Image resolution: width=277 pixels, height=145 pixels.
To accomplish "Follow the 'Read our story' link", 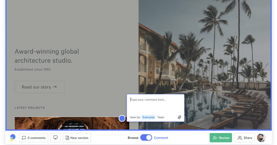I will tap(39, 87).
